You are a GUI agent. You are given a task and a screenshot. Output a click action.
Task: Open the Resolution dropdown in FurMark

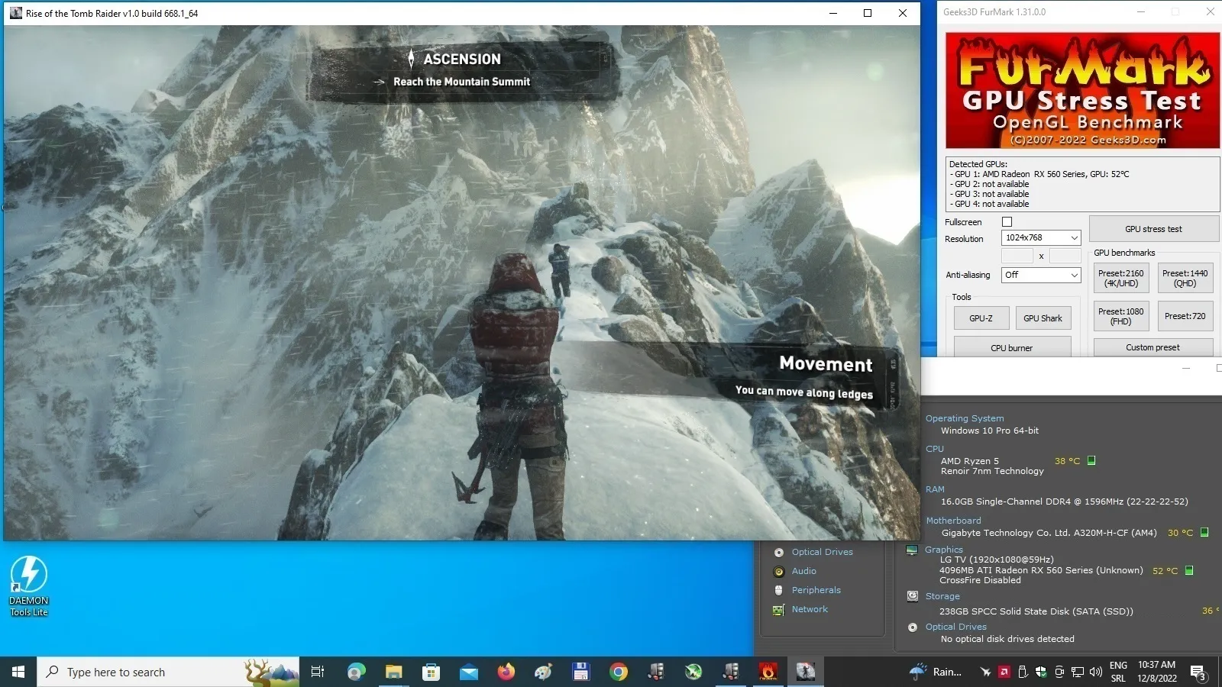point(1041,237)
